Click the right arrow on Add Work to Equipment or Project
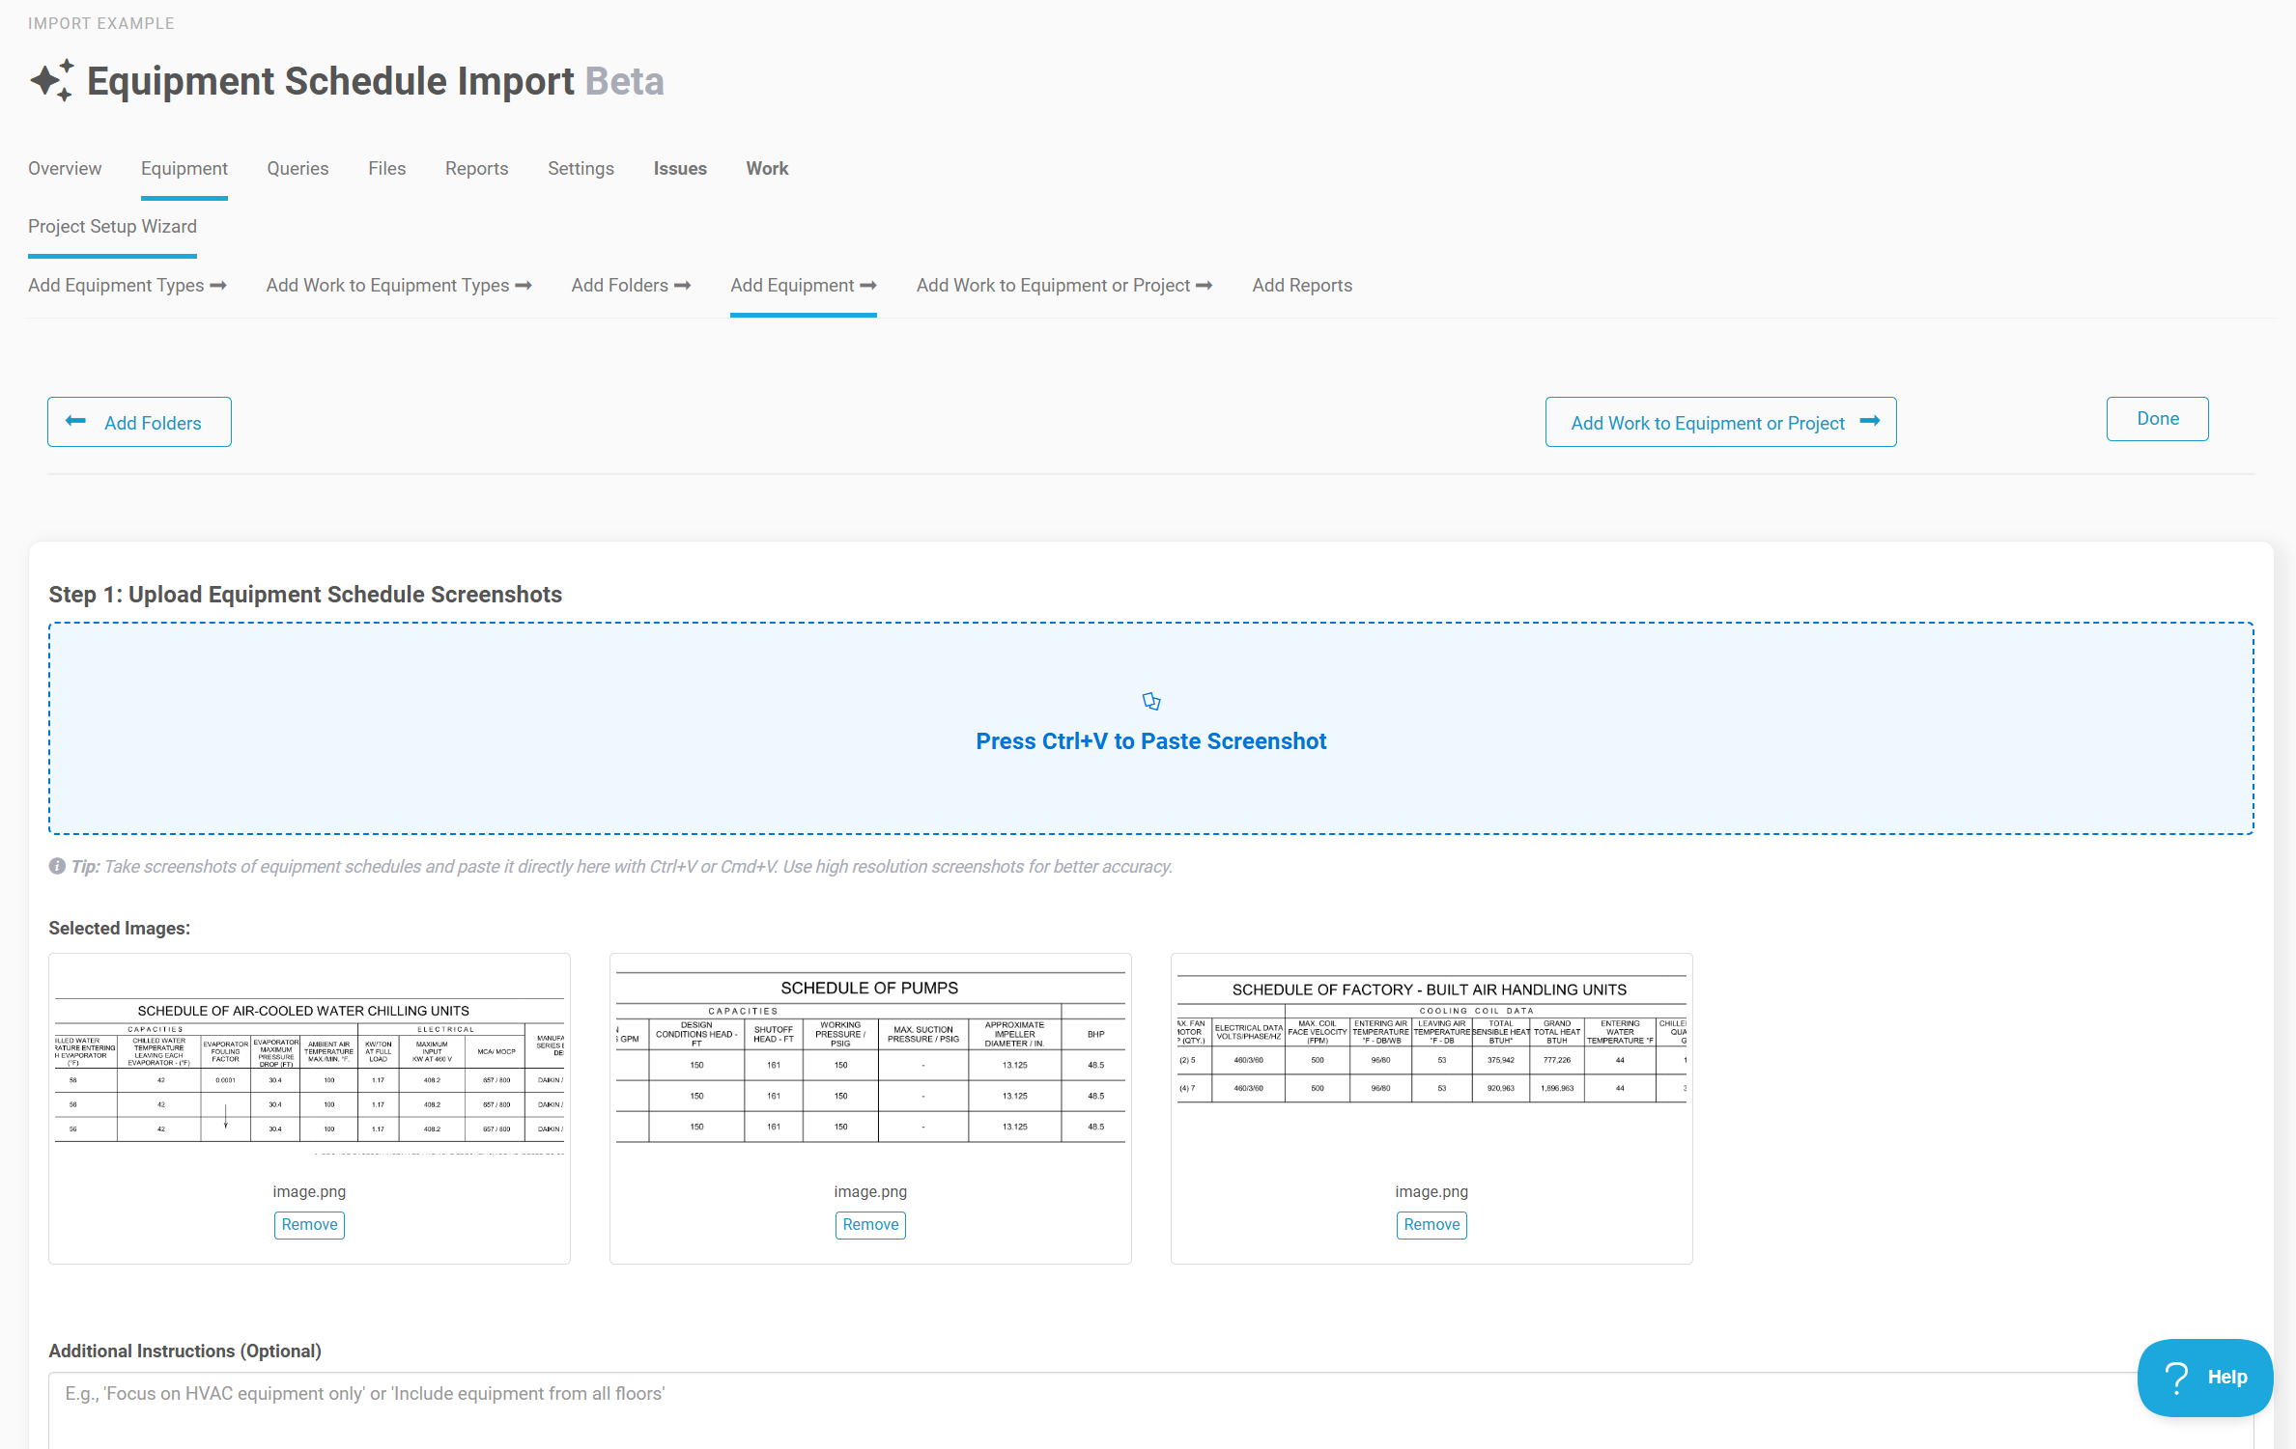Image resolution: width=2296 pixels, height=1449 pixels. 1869,421
